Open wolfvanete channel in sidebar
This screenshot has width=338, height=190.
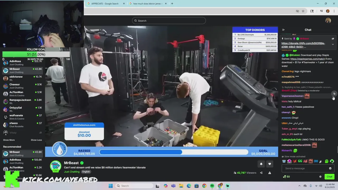pos(22,117)
